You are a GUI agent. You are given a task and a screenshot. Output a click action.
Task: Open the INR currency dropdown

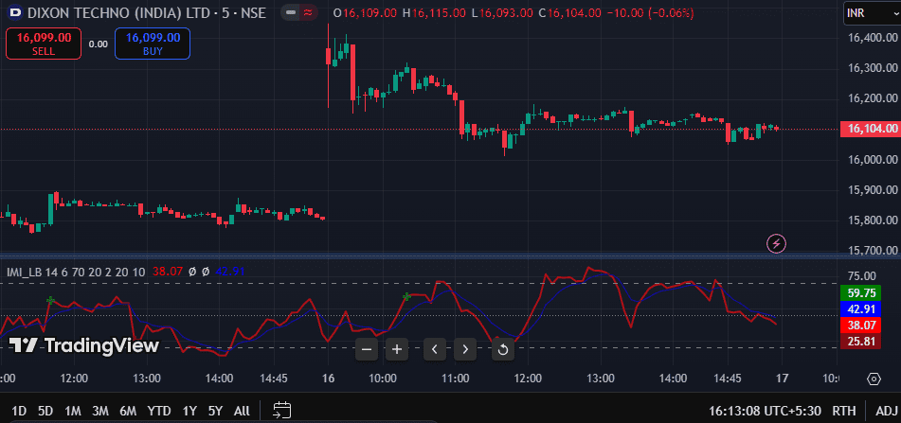click(x=871, y=12)
